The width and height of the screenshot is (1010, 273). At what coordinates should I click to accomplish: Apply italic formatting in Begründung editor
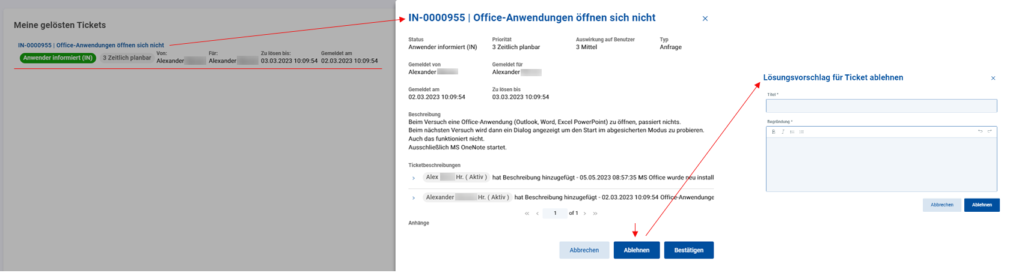pyautogui.click(x=783, y=131)
